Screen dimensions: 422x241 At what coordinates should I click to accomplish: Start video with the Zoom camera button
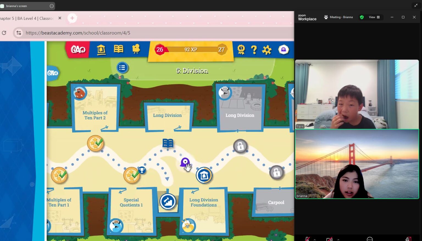[329, 239]
